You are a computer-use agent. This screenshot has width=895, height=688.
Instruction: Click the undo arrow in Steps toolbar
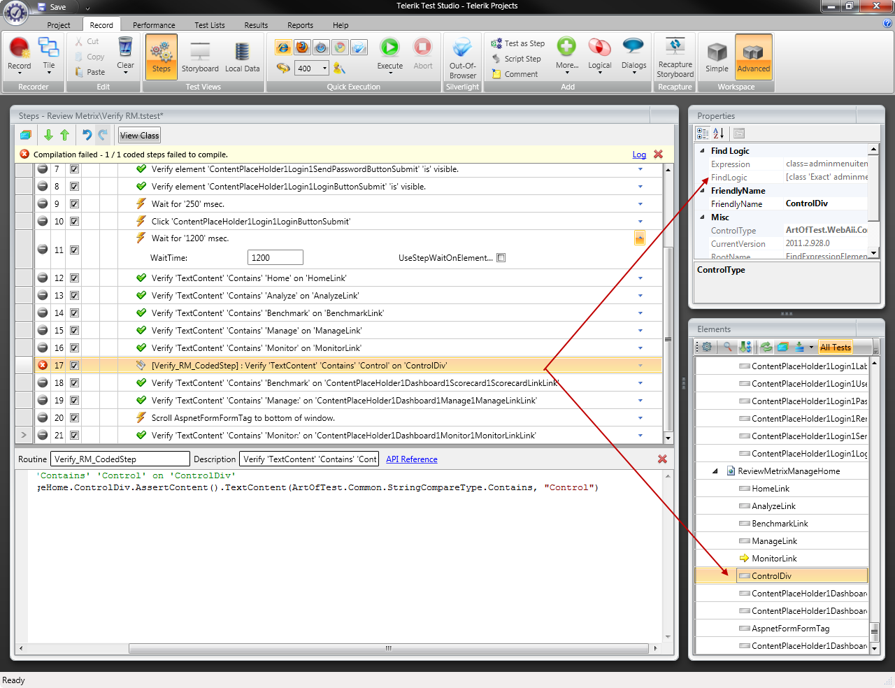point(87,135)
